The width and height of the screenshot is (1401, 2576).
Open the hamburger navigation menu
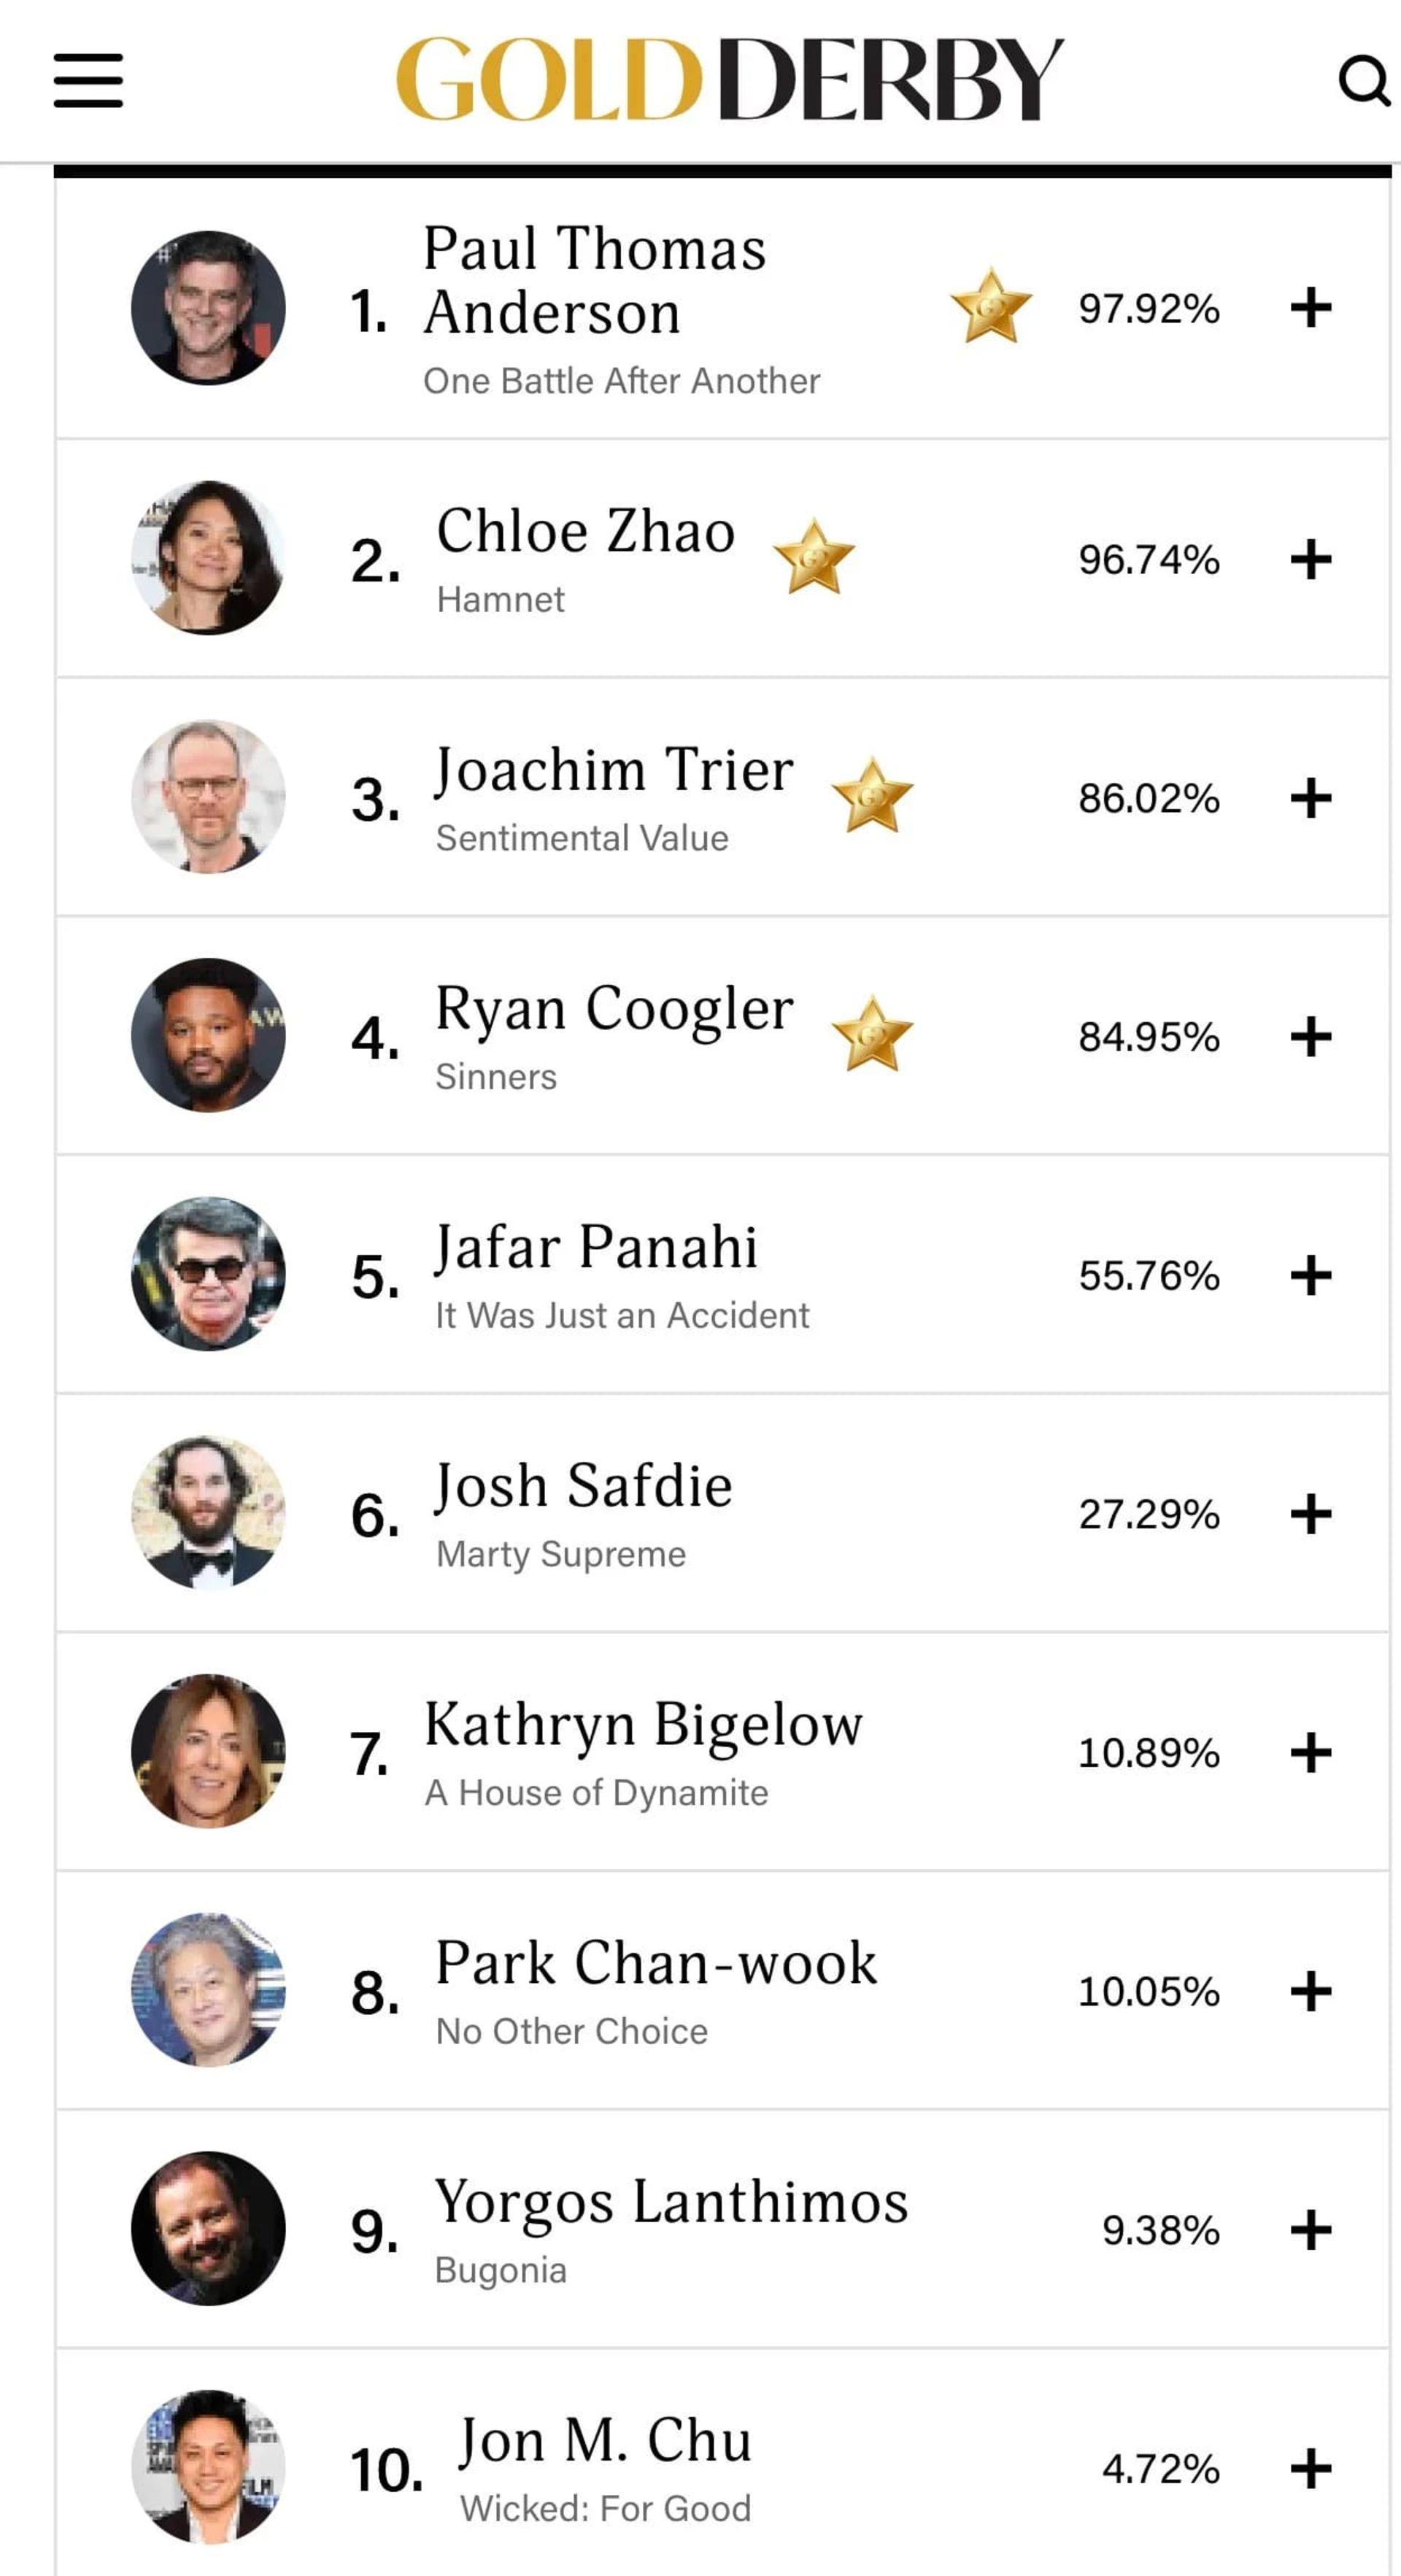(x=88, y=80)
